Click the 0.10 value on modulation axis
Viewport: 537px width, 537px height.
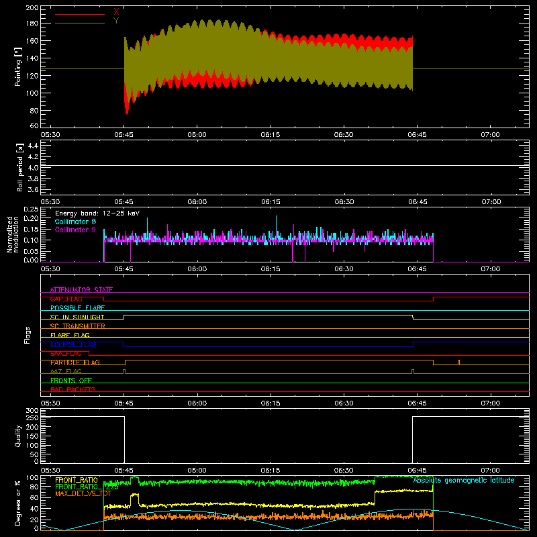pos(32,240)
